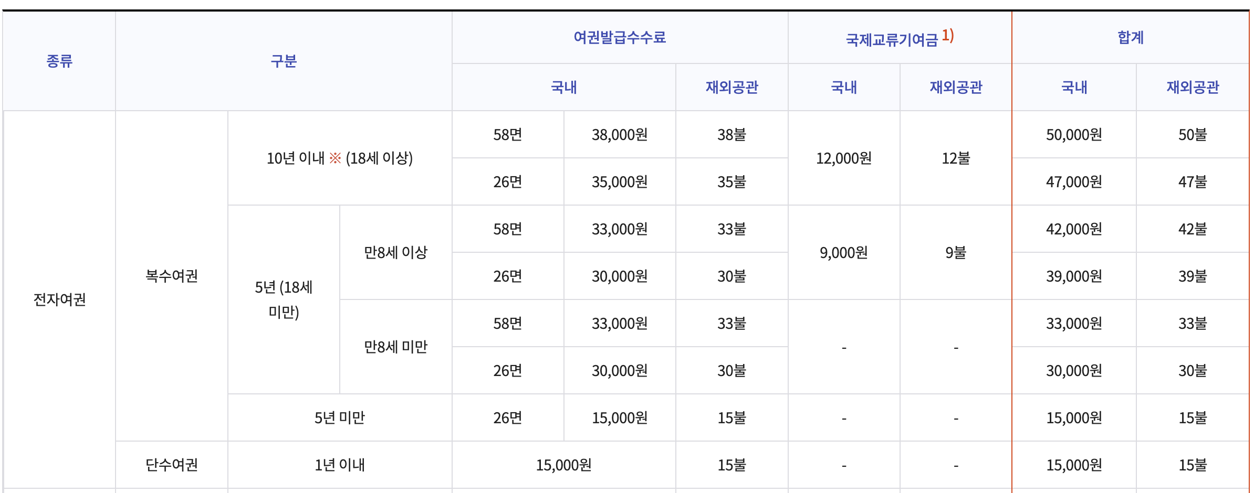Click the 5년 미만 row label
Image resolution: width=1254 pixels, height=493 pixels.
339,417
